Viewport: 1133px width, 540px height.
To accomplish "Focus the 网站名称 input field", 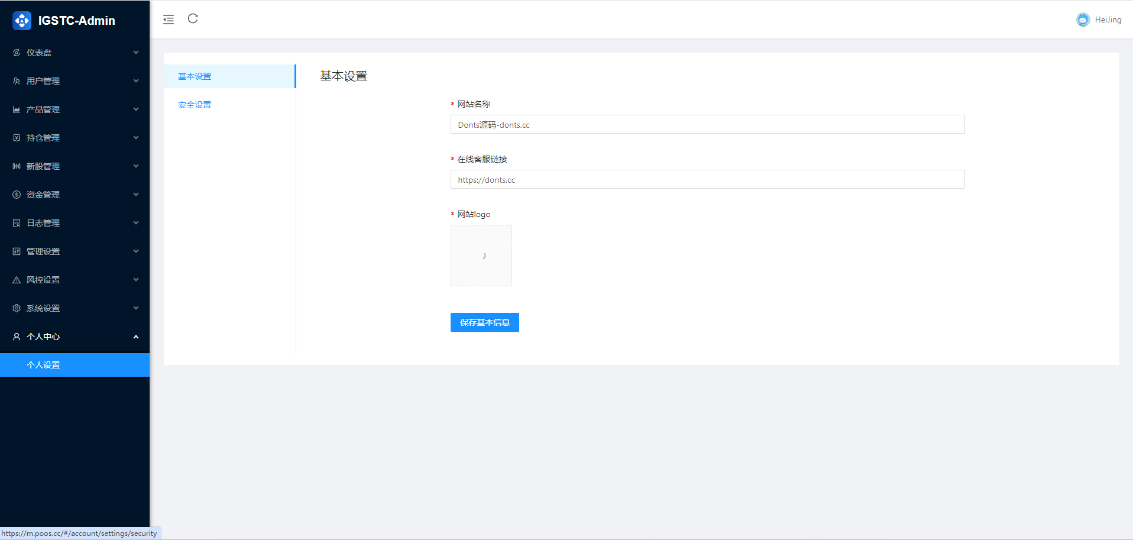I will pos(707,124).
